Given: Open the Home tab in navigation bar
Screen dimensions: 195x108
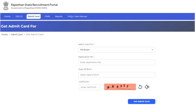Looking at the screenshot, I should pos(7,16).
